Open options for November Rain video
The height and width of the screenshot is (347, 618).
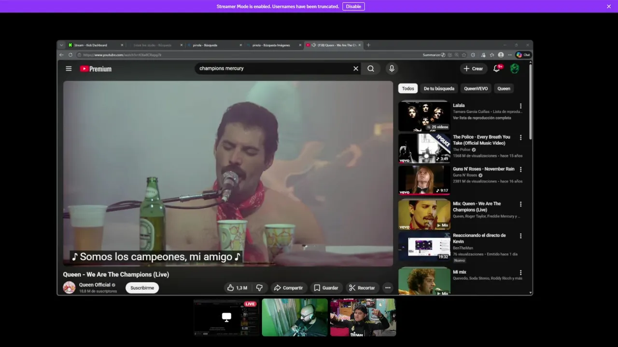click(x=520, y=170)
